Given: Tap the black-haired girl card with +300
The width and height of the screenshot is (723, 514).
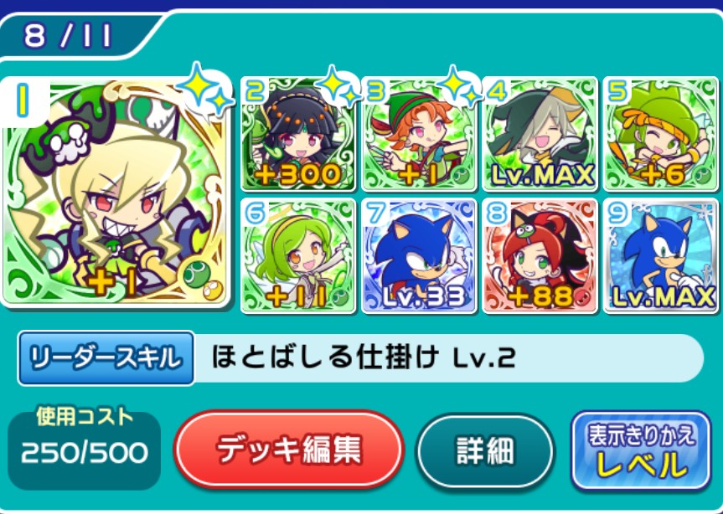Looking at the screenshot, I should coord(298,134).
